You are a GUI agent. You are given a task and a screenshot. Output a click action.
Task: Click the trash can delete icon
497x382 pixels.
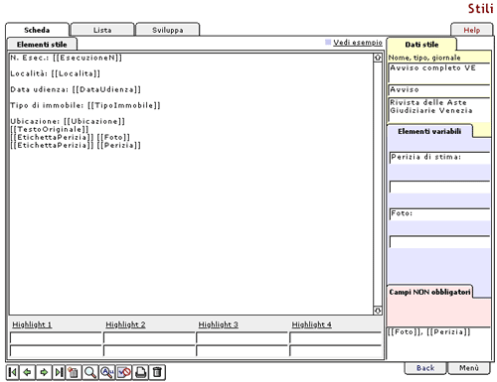coord(157,372)
